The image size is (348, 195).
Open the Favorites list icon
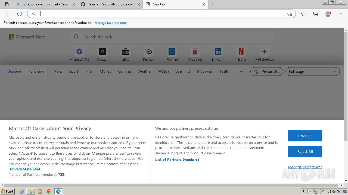click(x=303, y=14)
